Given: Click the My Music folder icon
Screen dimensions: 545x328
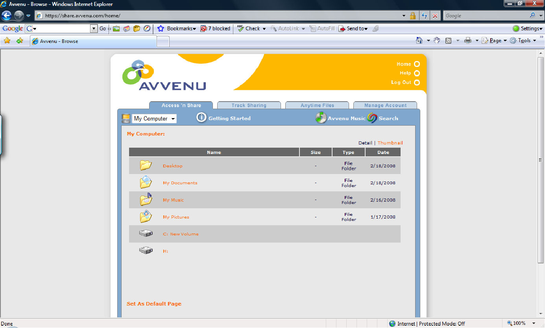Looking at the screenshot, I should click(x=146, y=199).
